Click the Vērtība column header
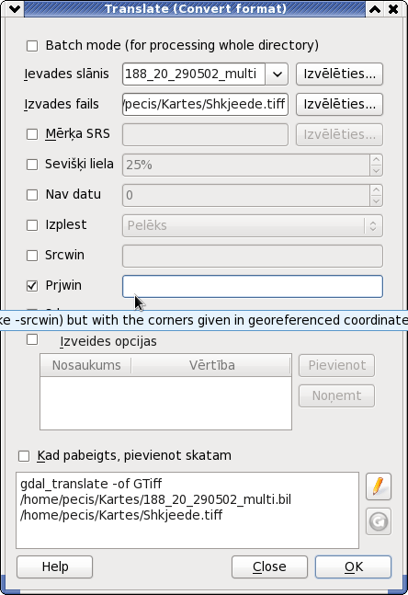 [x=211, y=365]
